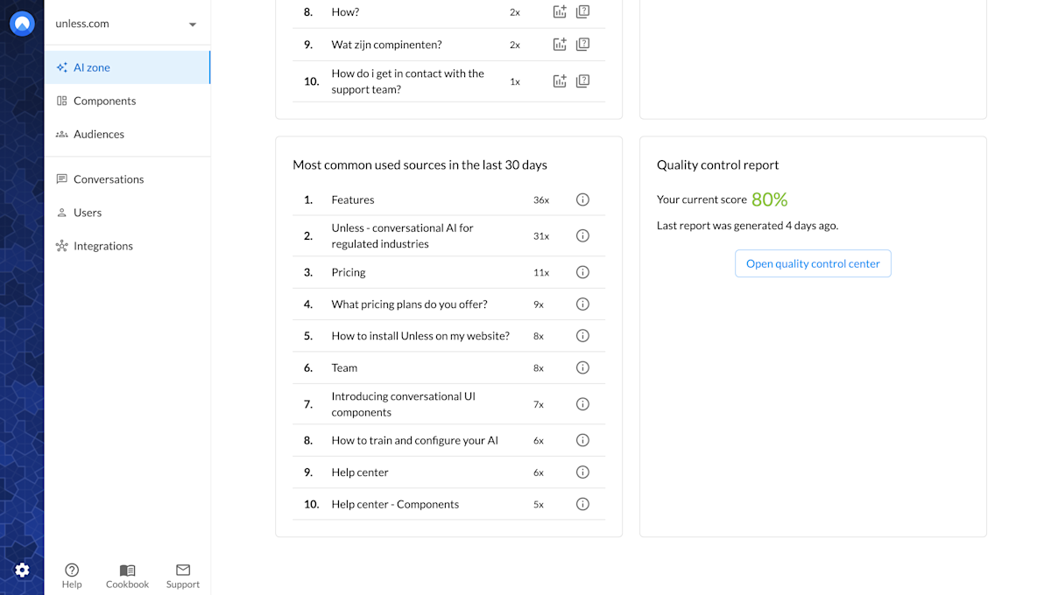Open info icon for Pricing source
The image size is (1051, 595).
pos(582,272)
